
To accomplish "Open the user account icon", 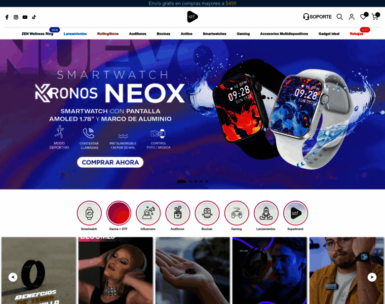I will pos(352,17).
